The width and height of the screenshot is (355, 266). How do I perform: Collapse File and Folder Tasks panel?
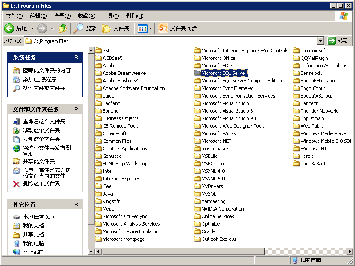click(76, 109)
